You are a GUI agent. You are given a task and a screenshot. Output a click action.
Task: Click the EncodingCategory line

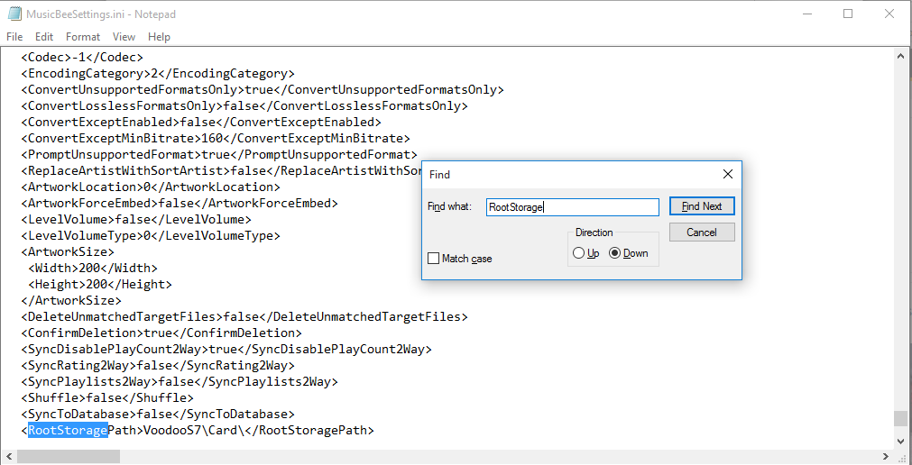(158, 74)
